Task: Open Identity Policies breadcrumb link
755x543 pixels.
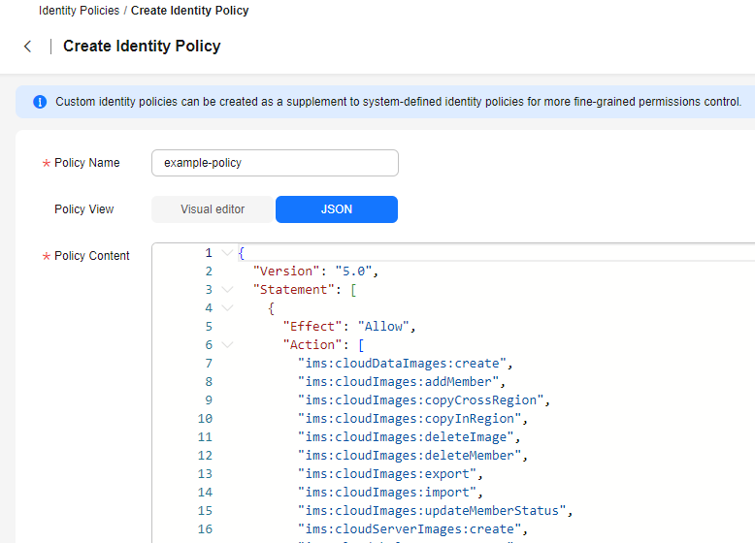Action: point(79,11)
